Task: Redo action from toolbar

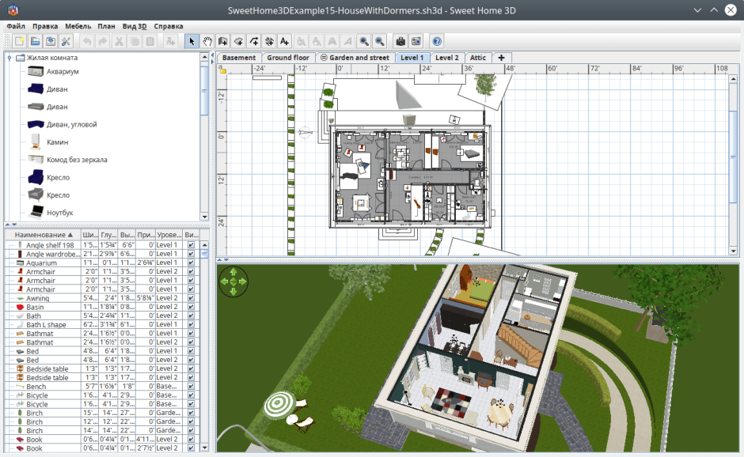Action: [x=102, y=41]
